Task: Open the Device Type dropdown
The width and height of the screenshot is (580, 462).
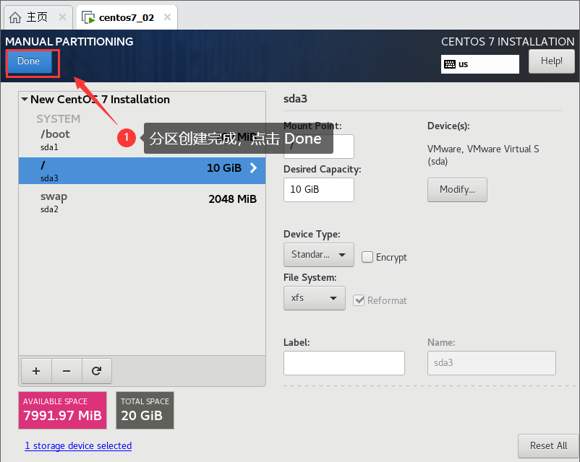Action: pyautogui.click(x=318, y=254)
